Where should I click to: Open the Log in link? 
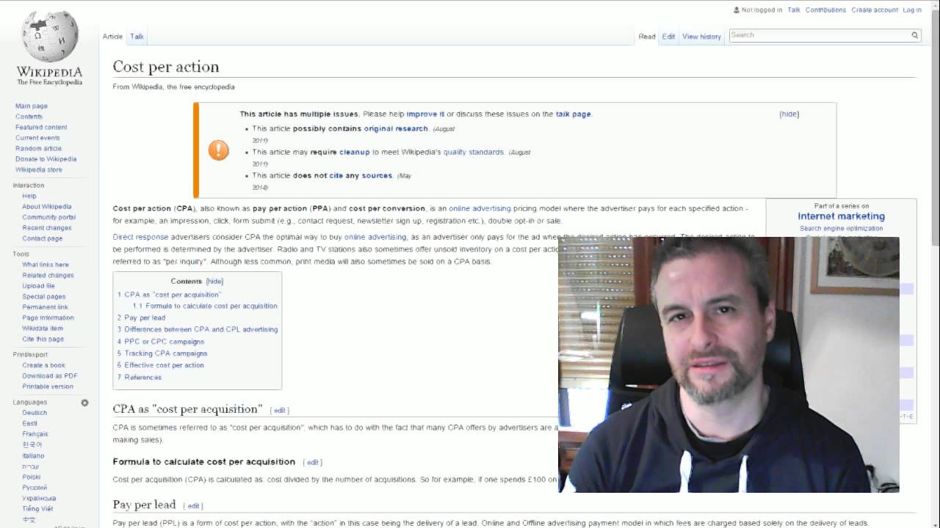(912, 10)
